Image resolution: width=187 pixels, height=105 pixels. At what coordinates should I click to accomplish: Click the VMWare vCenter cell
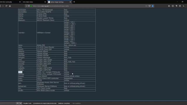(x=50, y=33)
